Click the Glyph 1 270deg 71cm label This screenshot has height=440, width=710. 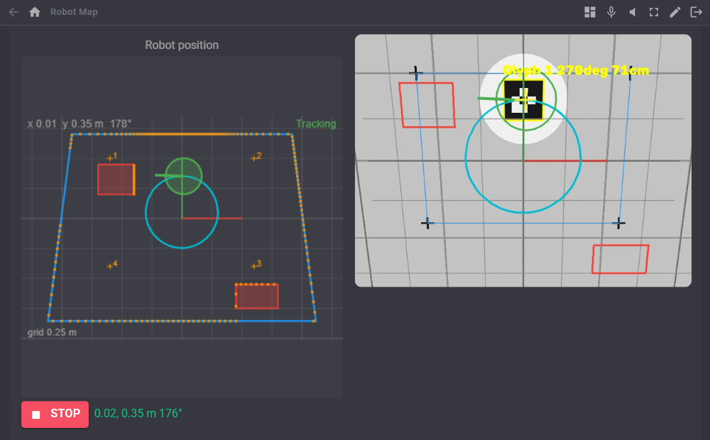coord(576,70)
